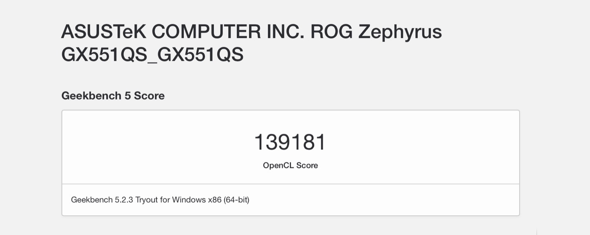Click the word Score in the section heading
The width and height of the screenshot is (590, 235).
click(x=149, y=96)
